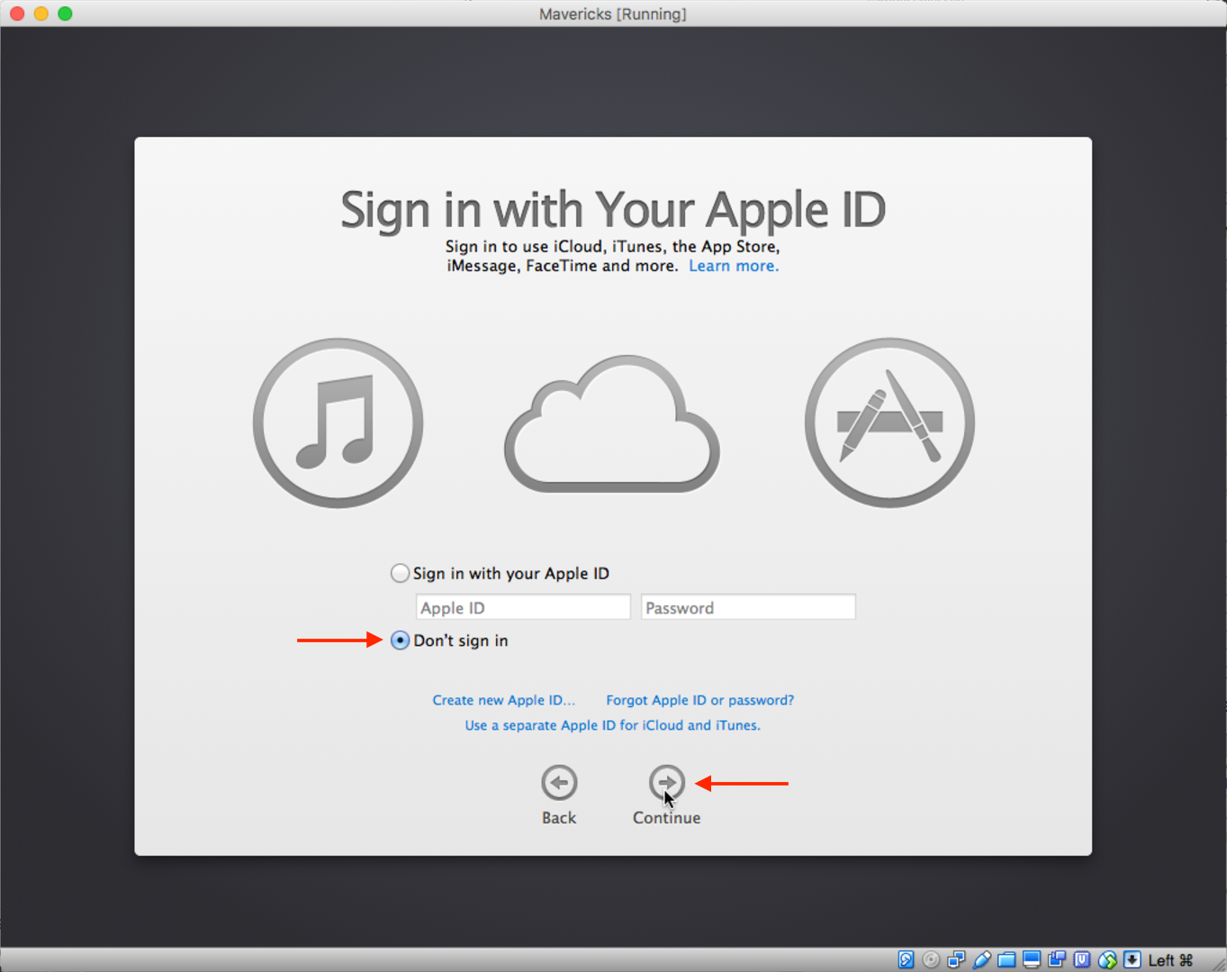Click the Continue arrow icon
Screen dimensions: 1227x972
[666, 782]
